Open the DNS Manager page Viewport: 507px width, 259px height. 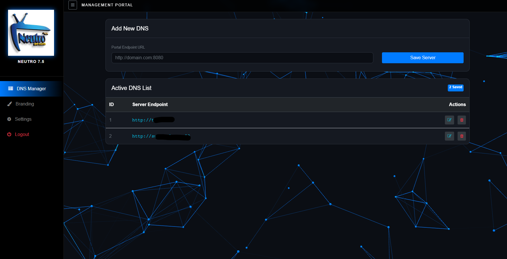click(31, 89)
